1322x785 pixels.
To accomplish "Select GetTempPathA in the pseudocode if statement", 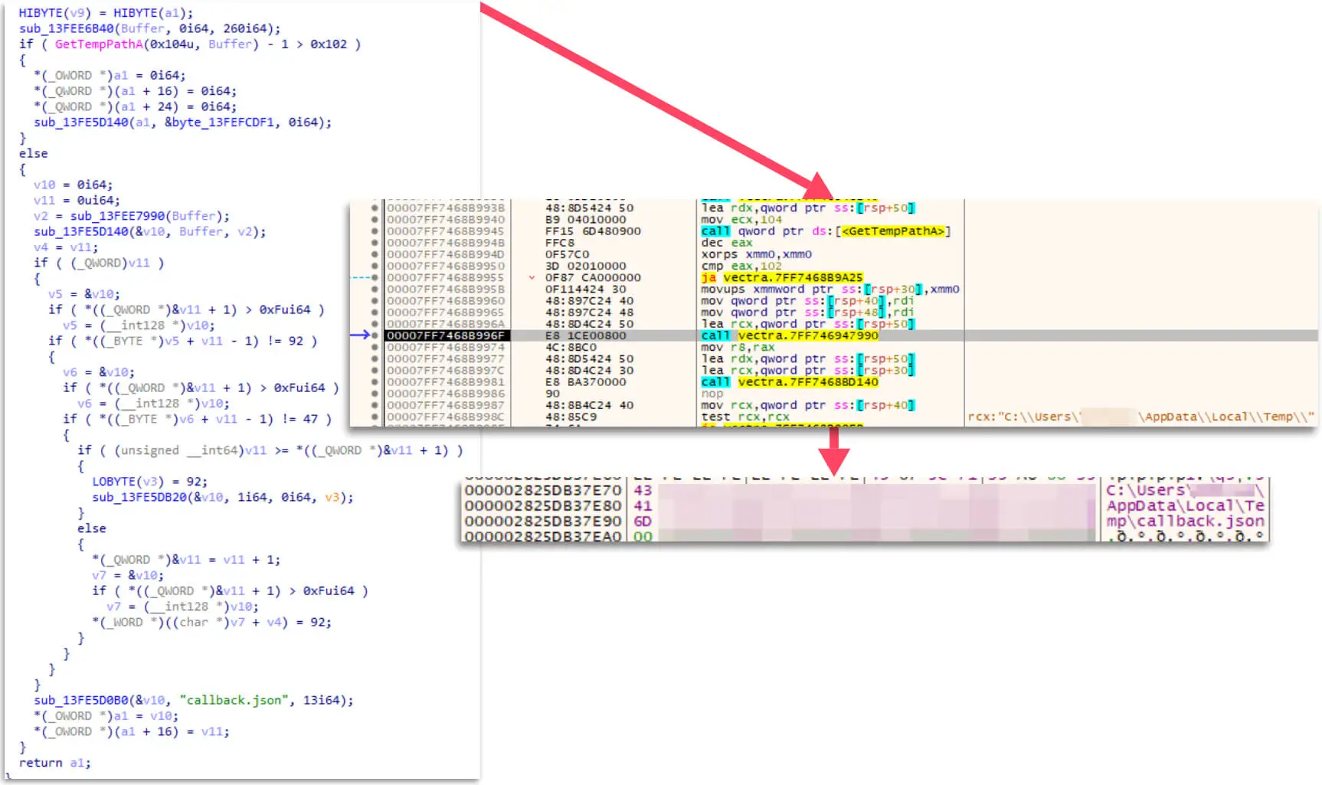I will tap(99, 44).
